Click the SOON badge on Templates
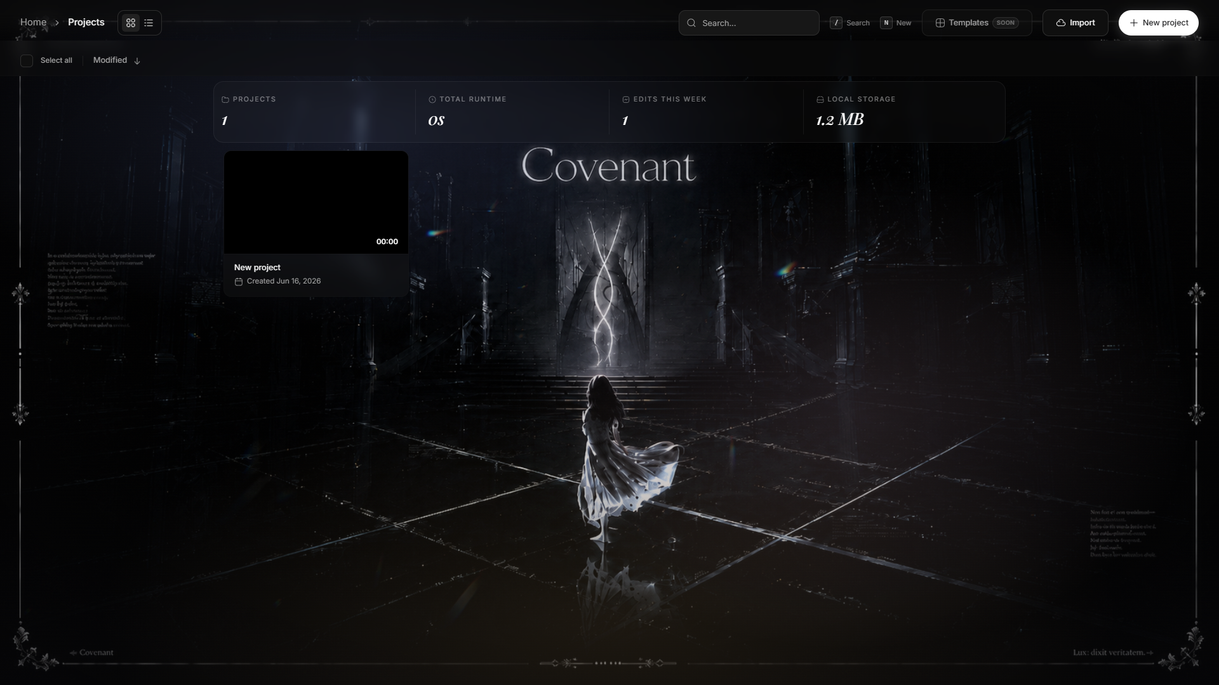This screenshot has width=1219, height=685. [1006, 23]
